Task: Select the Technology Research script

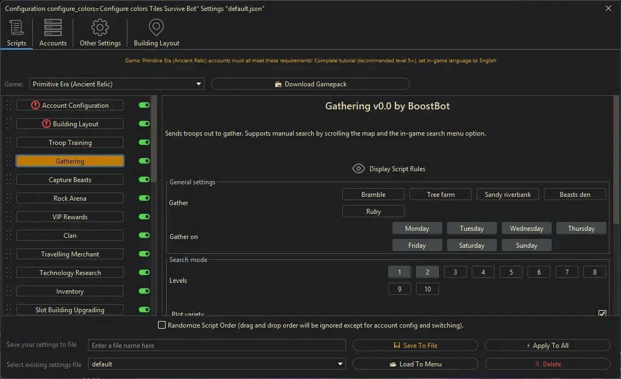Action: [70, 273]
